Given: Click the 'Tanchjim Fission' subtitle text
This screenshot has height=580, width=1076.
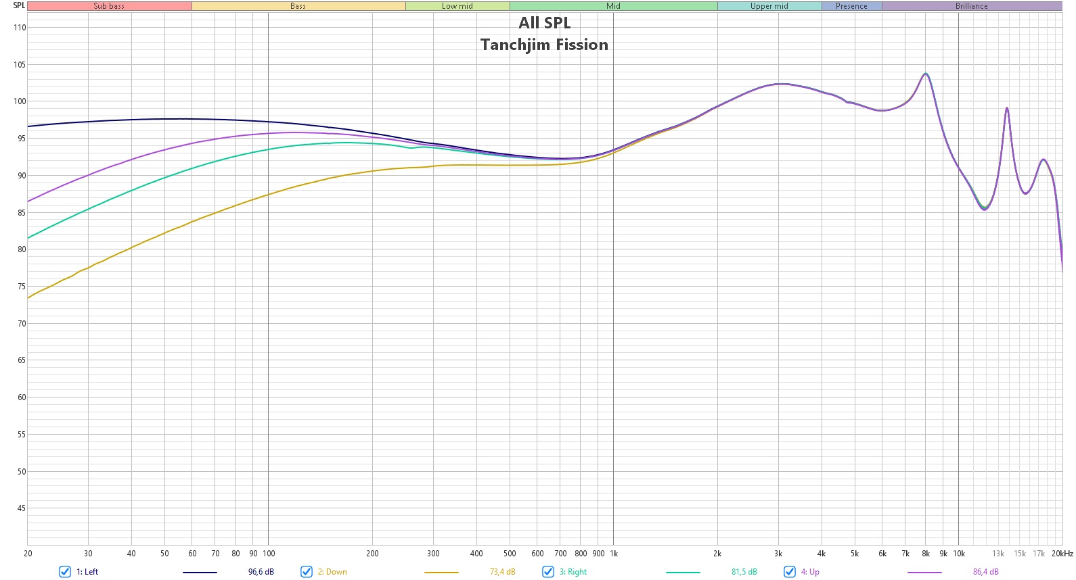Looking at the screenshot, I should (545, 45).
